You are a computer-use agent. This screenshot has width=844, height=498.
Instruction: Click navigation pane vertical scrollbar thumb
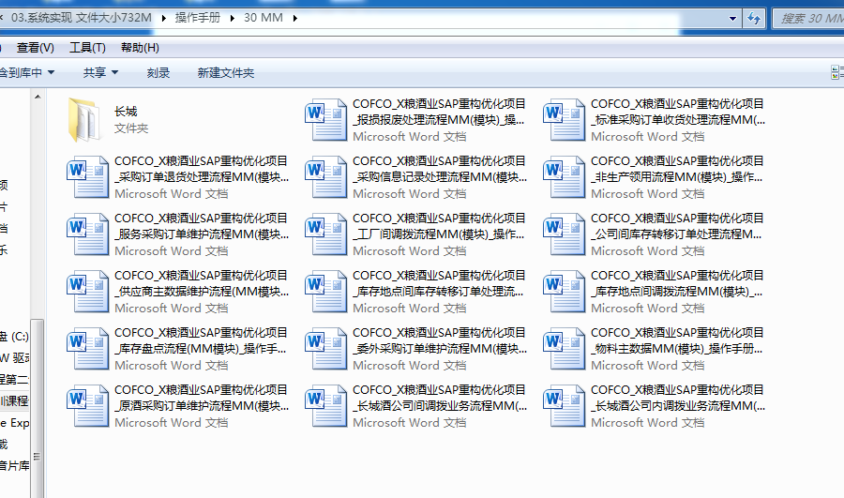[38, 408]
